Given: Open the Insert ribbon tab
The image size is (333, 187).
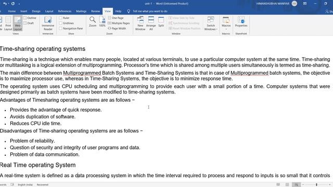Looking at the screenshot, I should pos(24,11).
